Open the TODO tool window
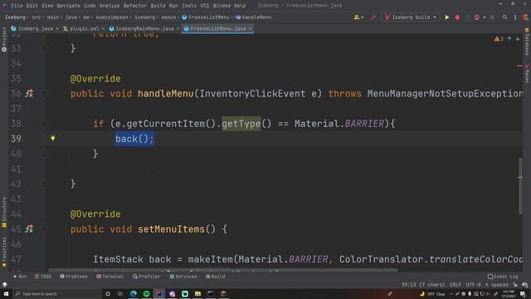 43,277
